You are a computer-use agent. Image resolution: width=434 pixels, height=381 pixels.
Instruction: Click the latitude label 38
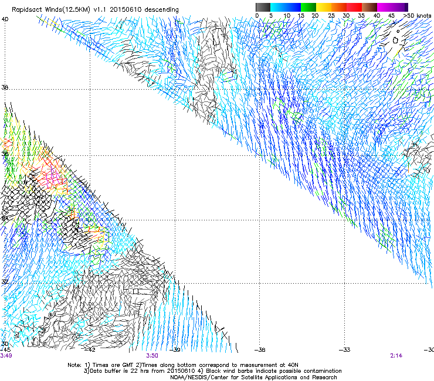click(x=5, y=87)
